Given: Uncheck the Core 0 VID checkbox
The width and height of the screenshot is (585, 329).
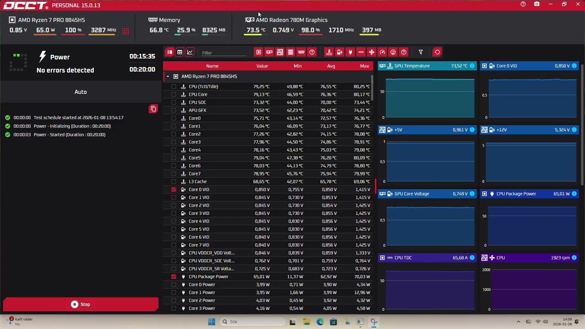Looking at the screenshot, I should [174, 190].
